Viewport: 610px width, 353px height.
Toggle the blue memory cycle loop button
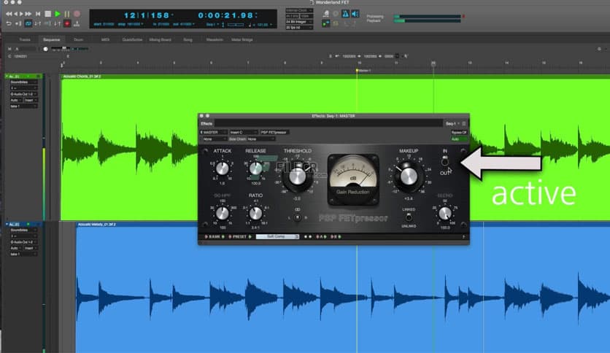click(x=28, y=24)
